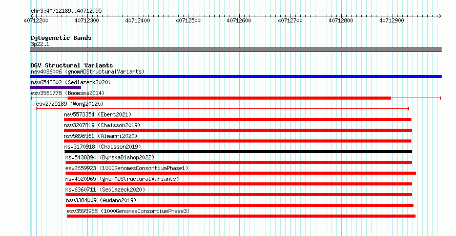This screenshot has width=456, height=236.
Task: Open the nsv3207819 (Chaisson2019) label
Action: [102, 125]
